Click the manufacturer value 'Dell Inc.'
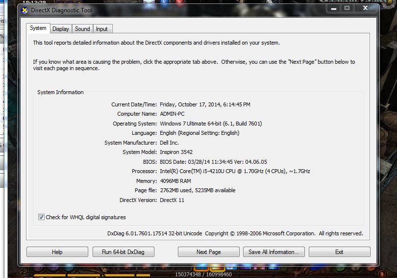This screenshot has width=397, height=278. pyautogui.click(x=170, y=143)
